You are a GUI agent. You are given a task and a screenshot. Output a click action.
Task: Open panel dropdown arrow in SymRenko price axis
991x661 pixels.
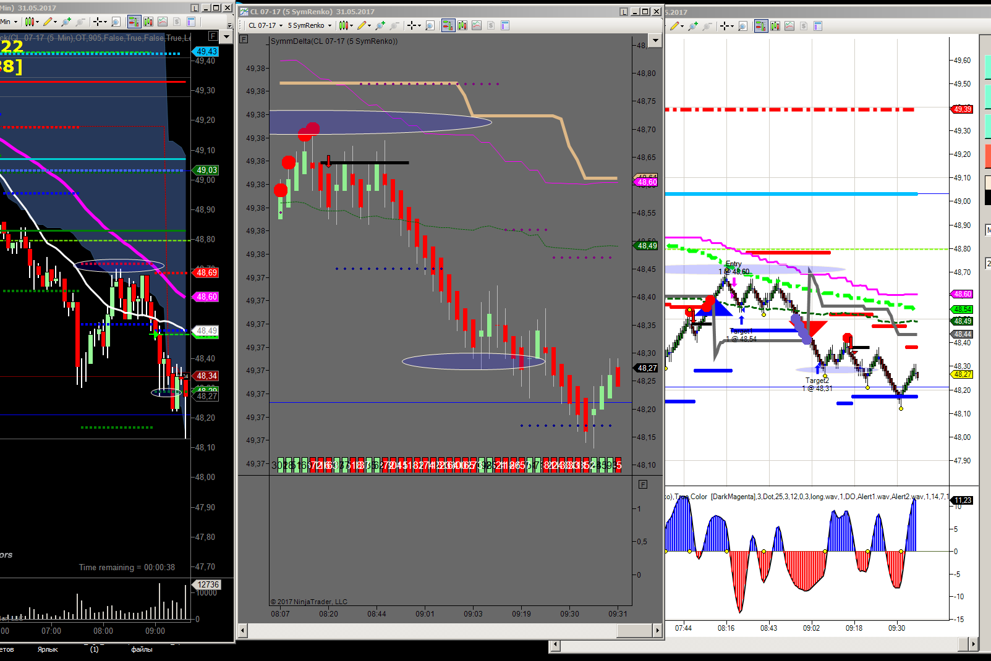(655, 41)
